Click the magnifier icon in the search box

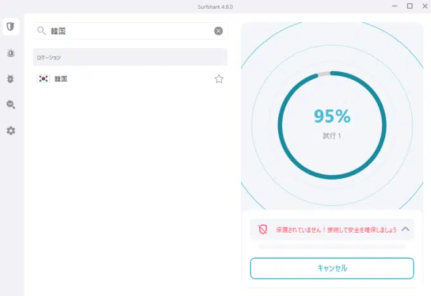point(41,31)
